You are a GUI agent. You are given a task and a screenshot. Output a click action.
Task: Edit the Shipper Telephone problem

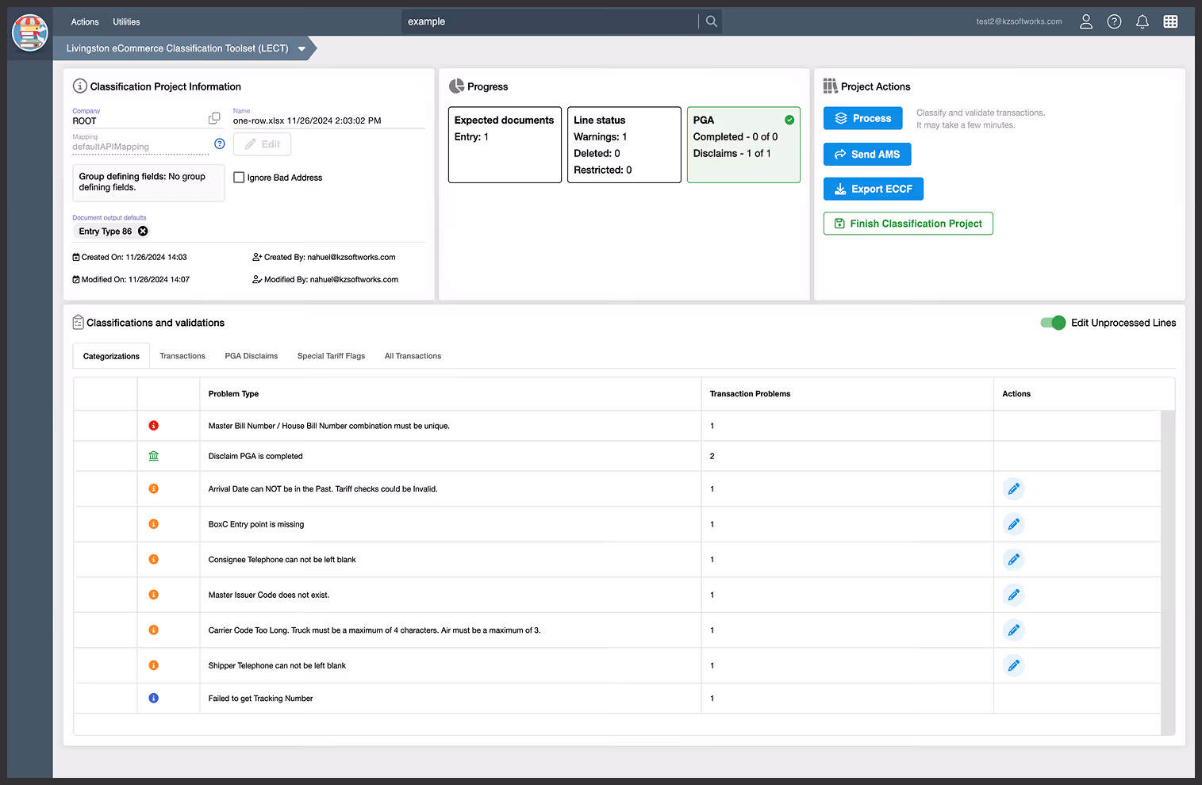point(1013,665)
